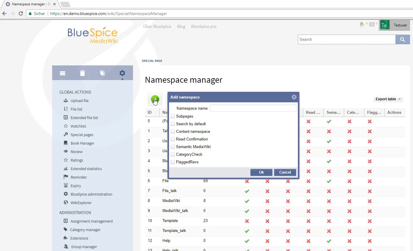
Task: Click the Upload file icon
Action: (x=66, y=101)
